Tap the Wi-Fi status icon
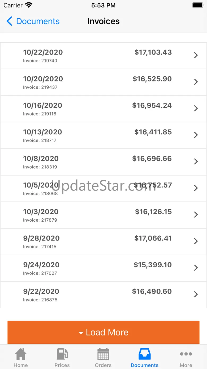This screenshot has width=207, height=369. coord(28,5)
